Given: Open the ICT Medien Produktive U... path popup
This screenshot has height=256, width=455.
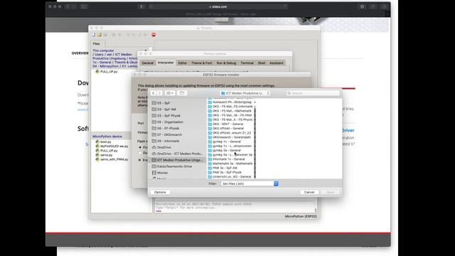Looking at the screenshot, I should click(x=245, y=93).
